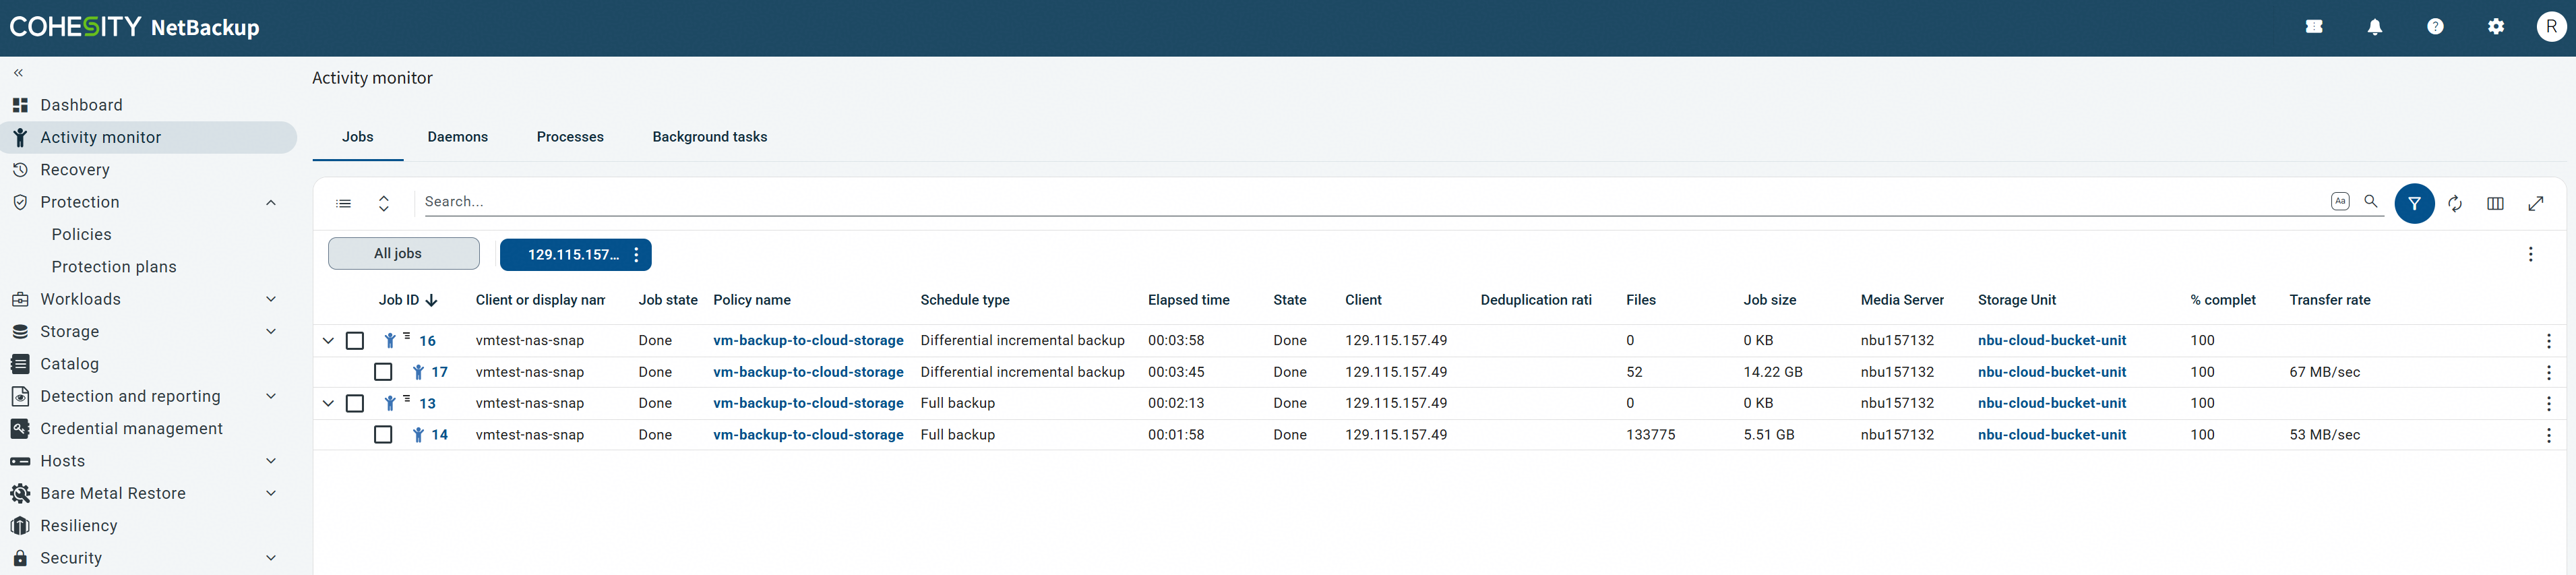Screen dimensions: 2576x575
Task: Click the Resiliency sidebar icon
Action: [20, 526]
